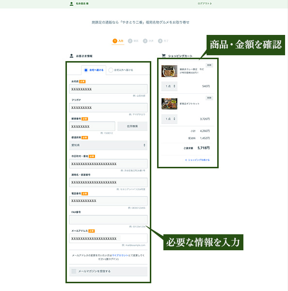Click step 2 circle in the progress bar

coord(130,41)
